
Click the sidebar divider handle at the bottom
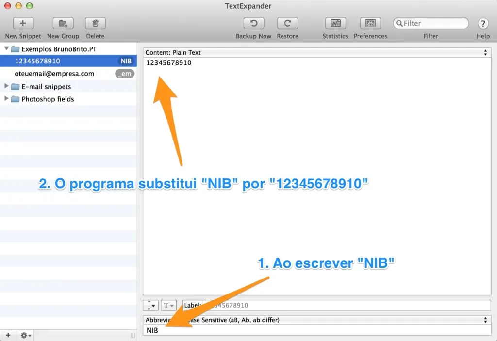[x=133, y=335]
